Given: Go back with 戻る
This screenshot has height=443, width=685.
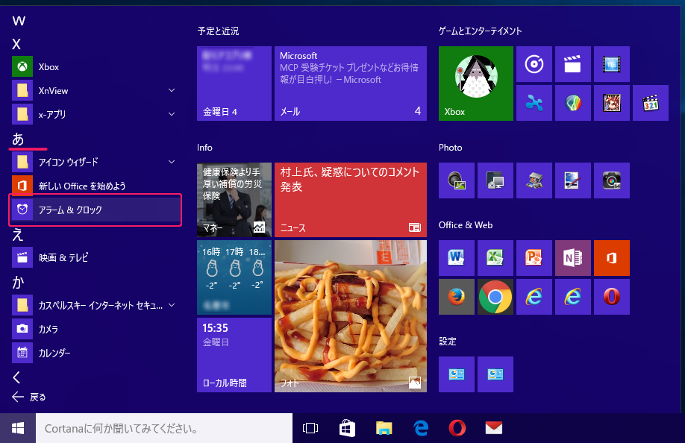Looking at the screenshot, I should pyautogui.click(x=29, y=397).
